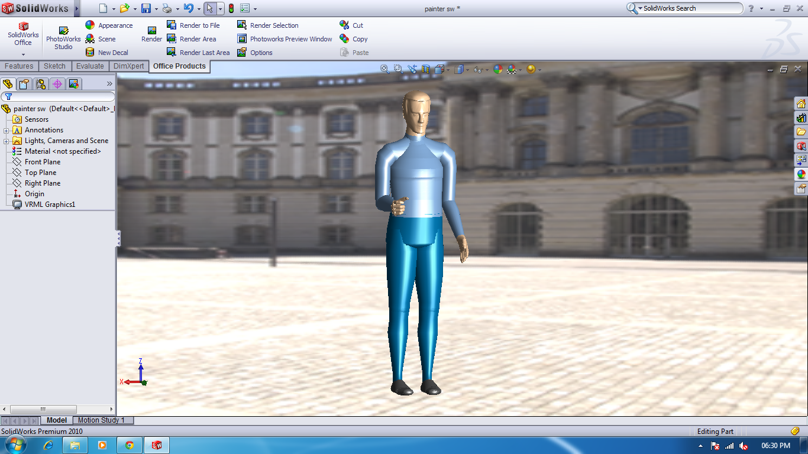The image size is (808, 454).
Task: Open Chrome from the Windows taskbar
Action: click(130, 445)
